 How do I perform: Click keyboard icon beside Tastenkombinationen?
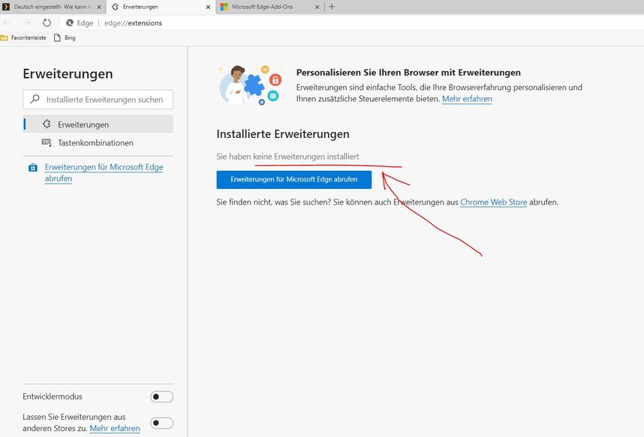pyautogui.click(x=47, y=142)
